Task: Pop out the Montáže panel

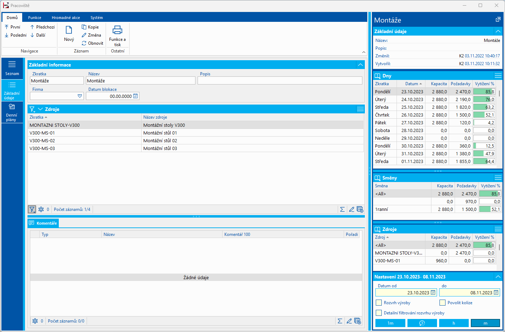Action: [498, 20]
